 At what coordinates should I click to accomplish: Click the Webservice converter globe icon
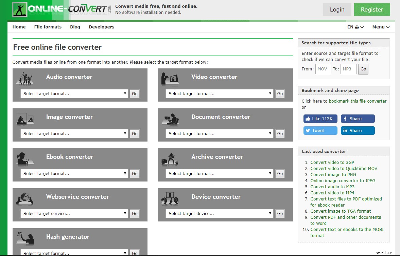25,198
